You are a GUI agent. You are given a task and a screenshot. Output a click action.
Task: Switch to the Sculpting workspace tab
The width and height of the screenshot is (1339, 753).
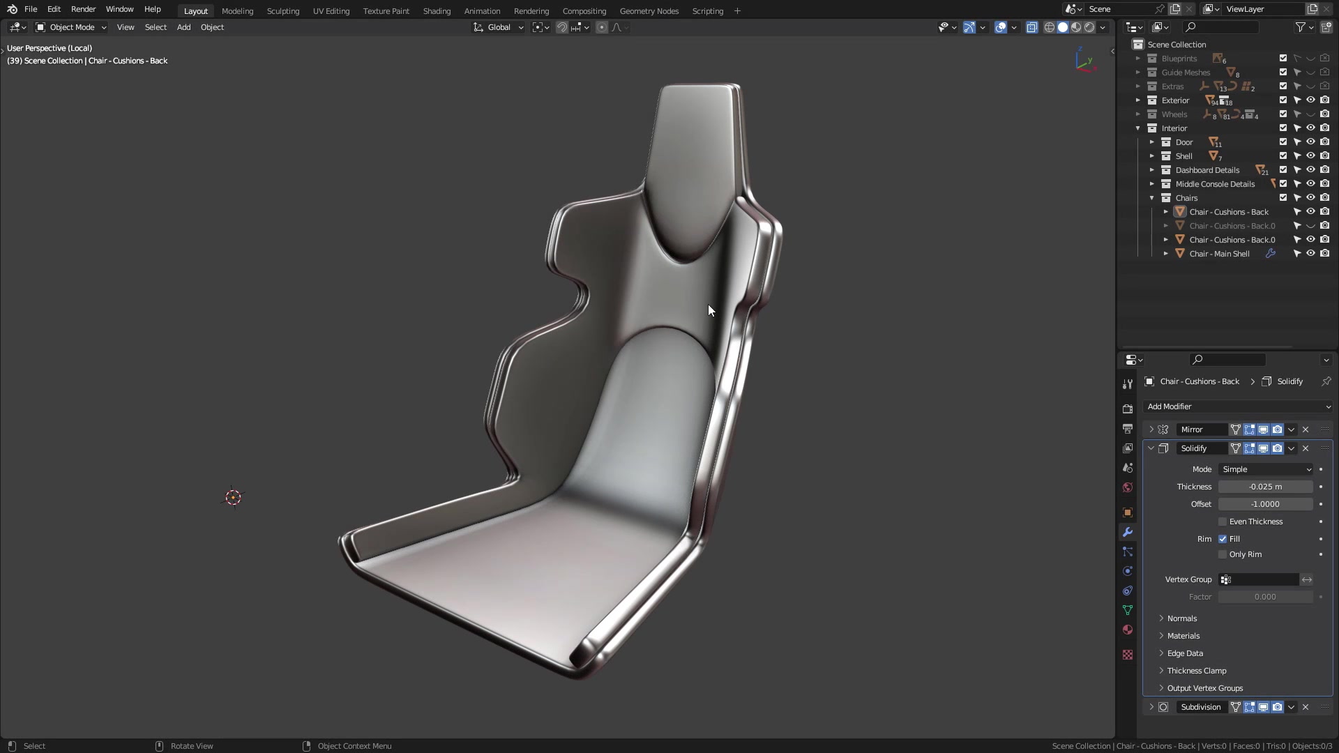tap(283, 10)
